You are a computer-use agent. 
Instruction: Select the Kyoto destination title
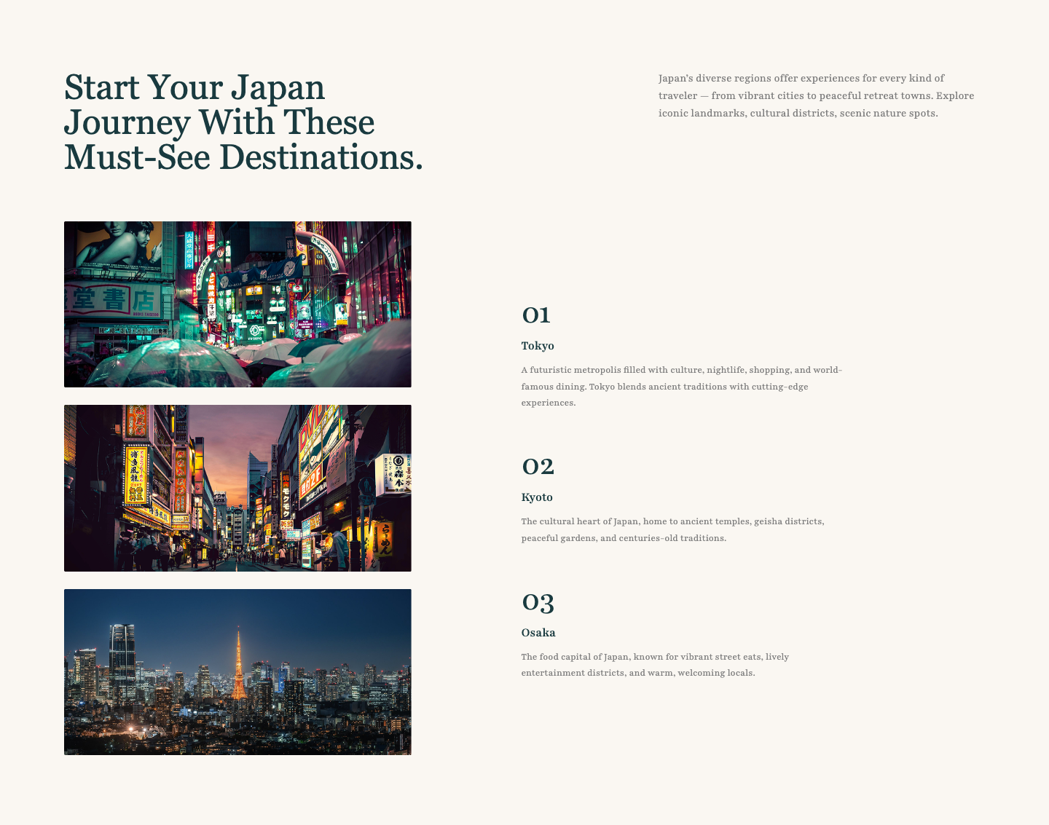537,497
